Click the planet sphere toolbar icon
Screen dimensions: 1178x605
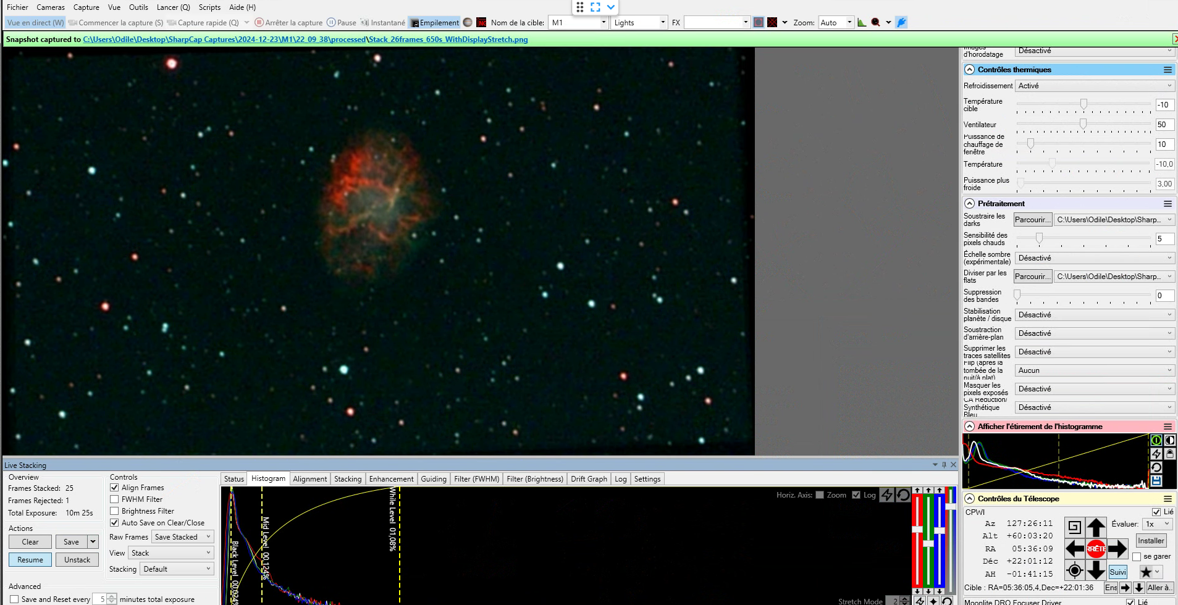[468, 23]
